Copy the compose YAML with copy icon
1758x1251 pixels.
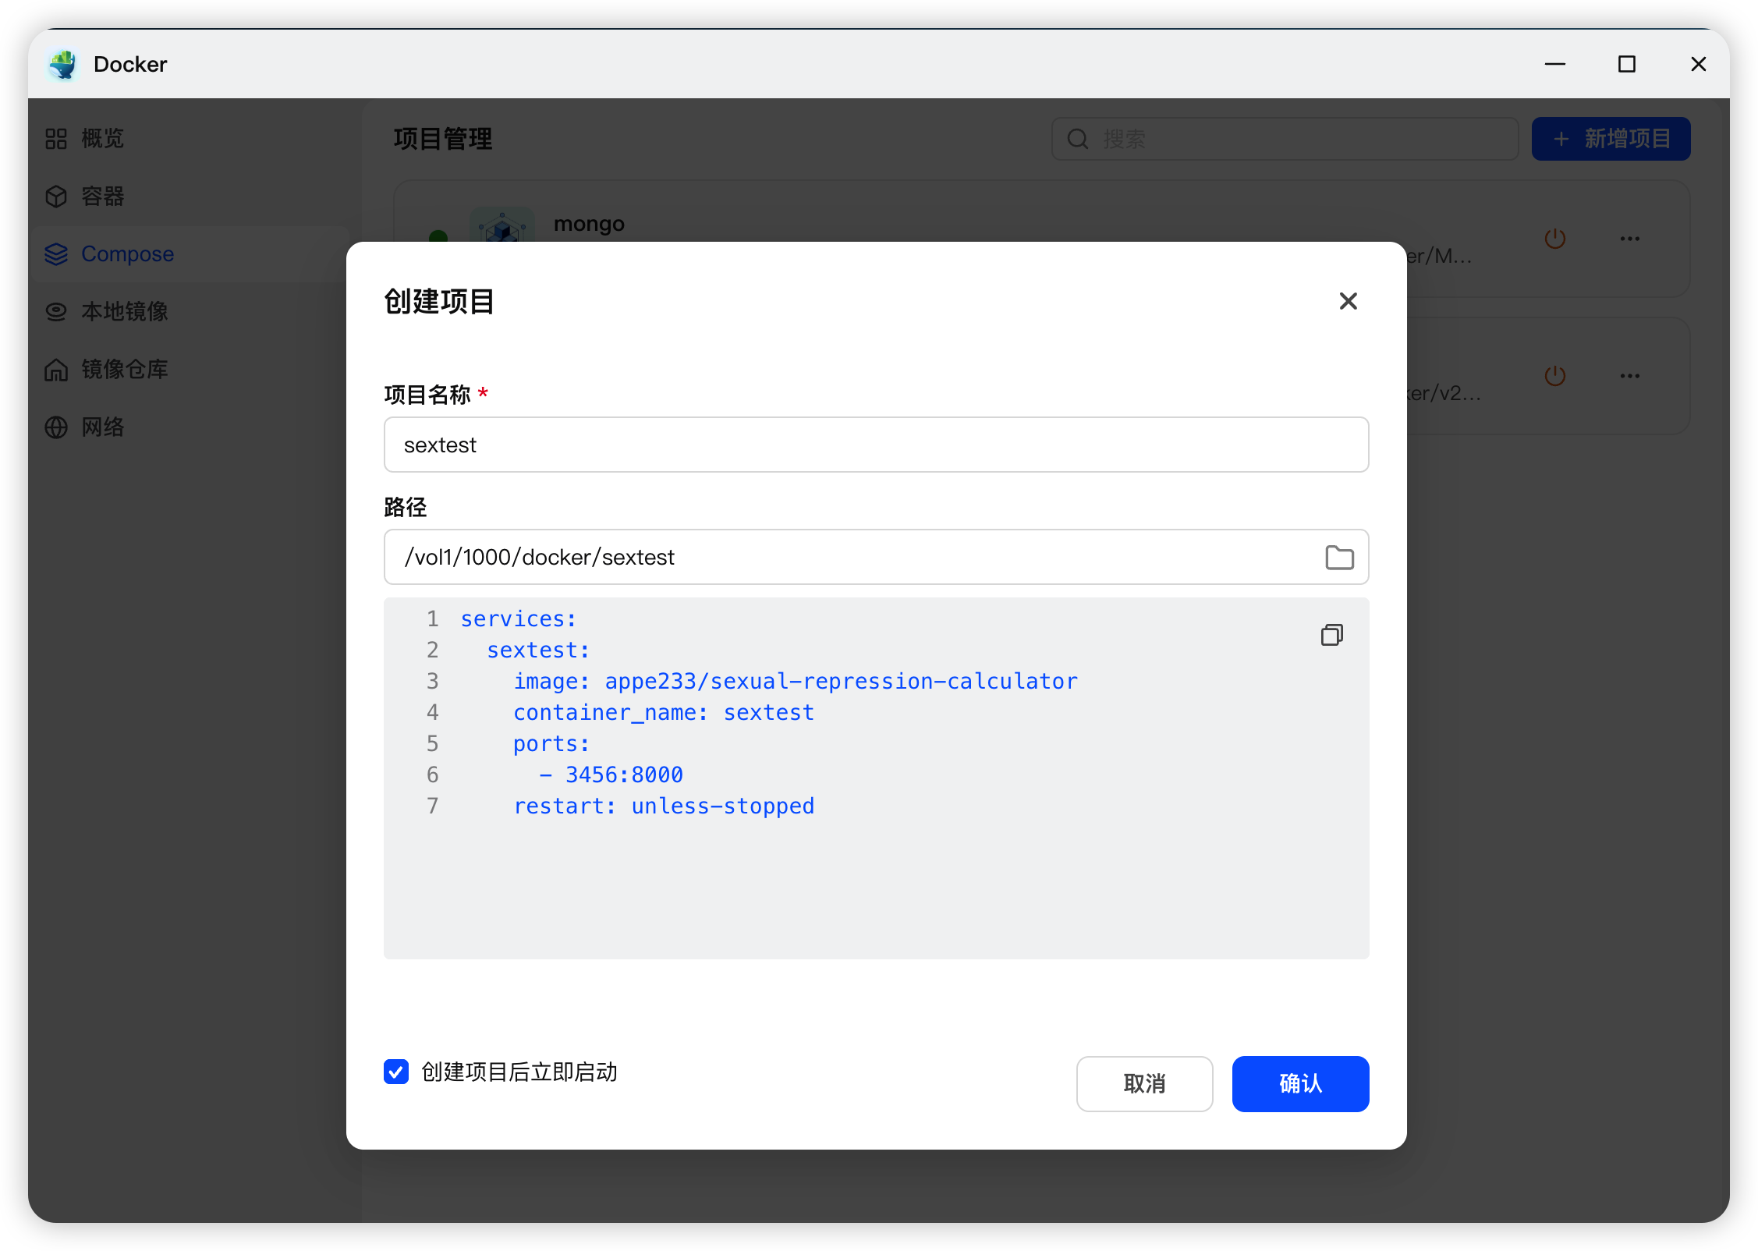click(1331, 635)
